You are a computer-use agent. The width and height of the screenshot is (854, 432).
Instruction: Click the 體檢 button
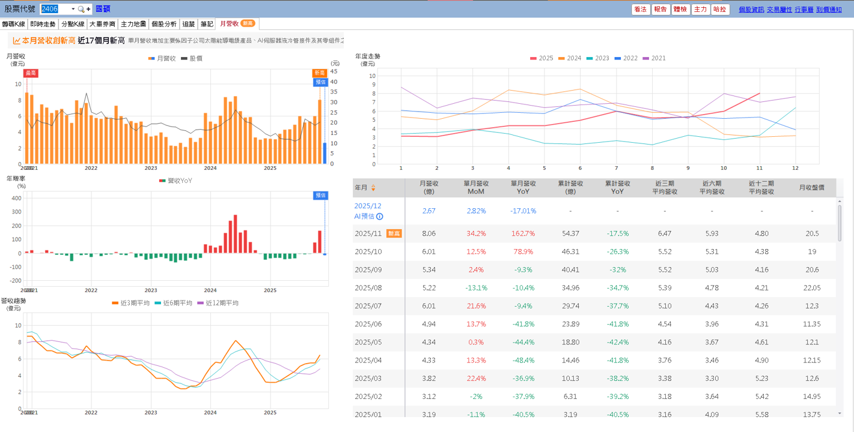coord(680,10)
